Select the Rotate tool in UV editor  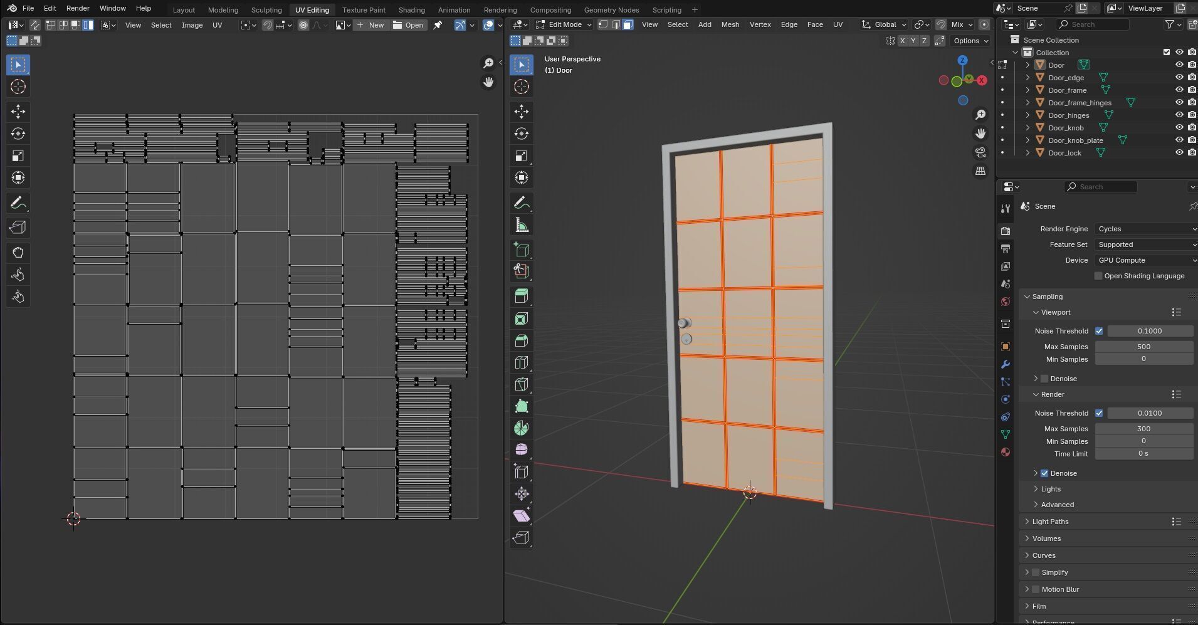coord(18,134)
